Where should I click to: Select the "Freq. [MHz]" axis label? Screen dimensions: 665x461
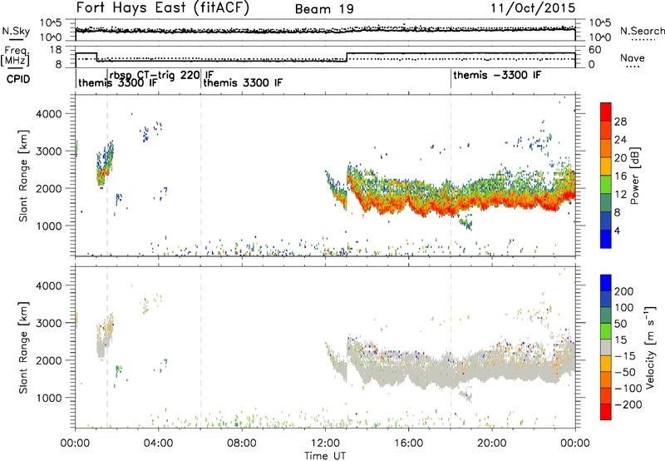click(x=16, y=57)
